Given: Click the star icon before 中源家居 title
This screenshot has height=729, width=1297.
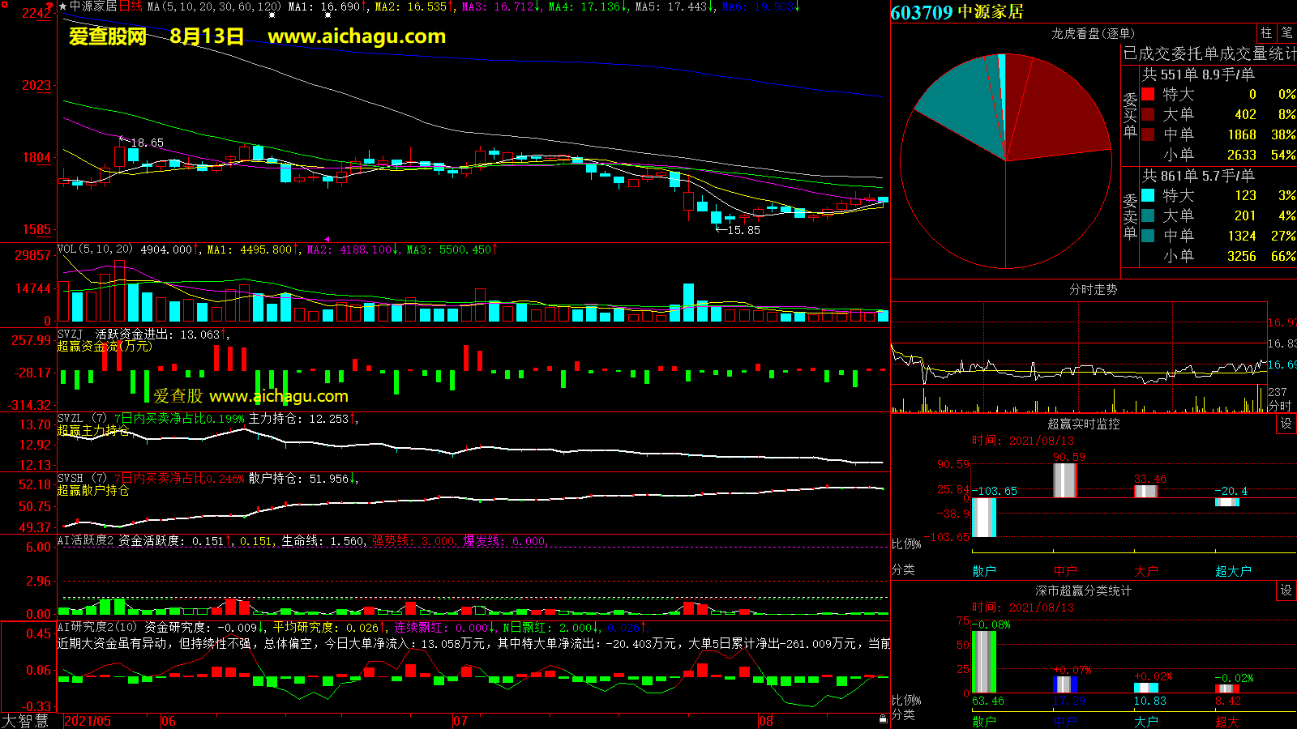Looking at the screenshot, I should 63,6.
